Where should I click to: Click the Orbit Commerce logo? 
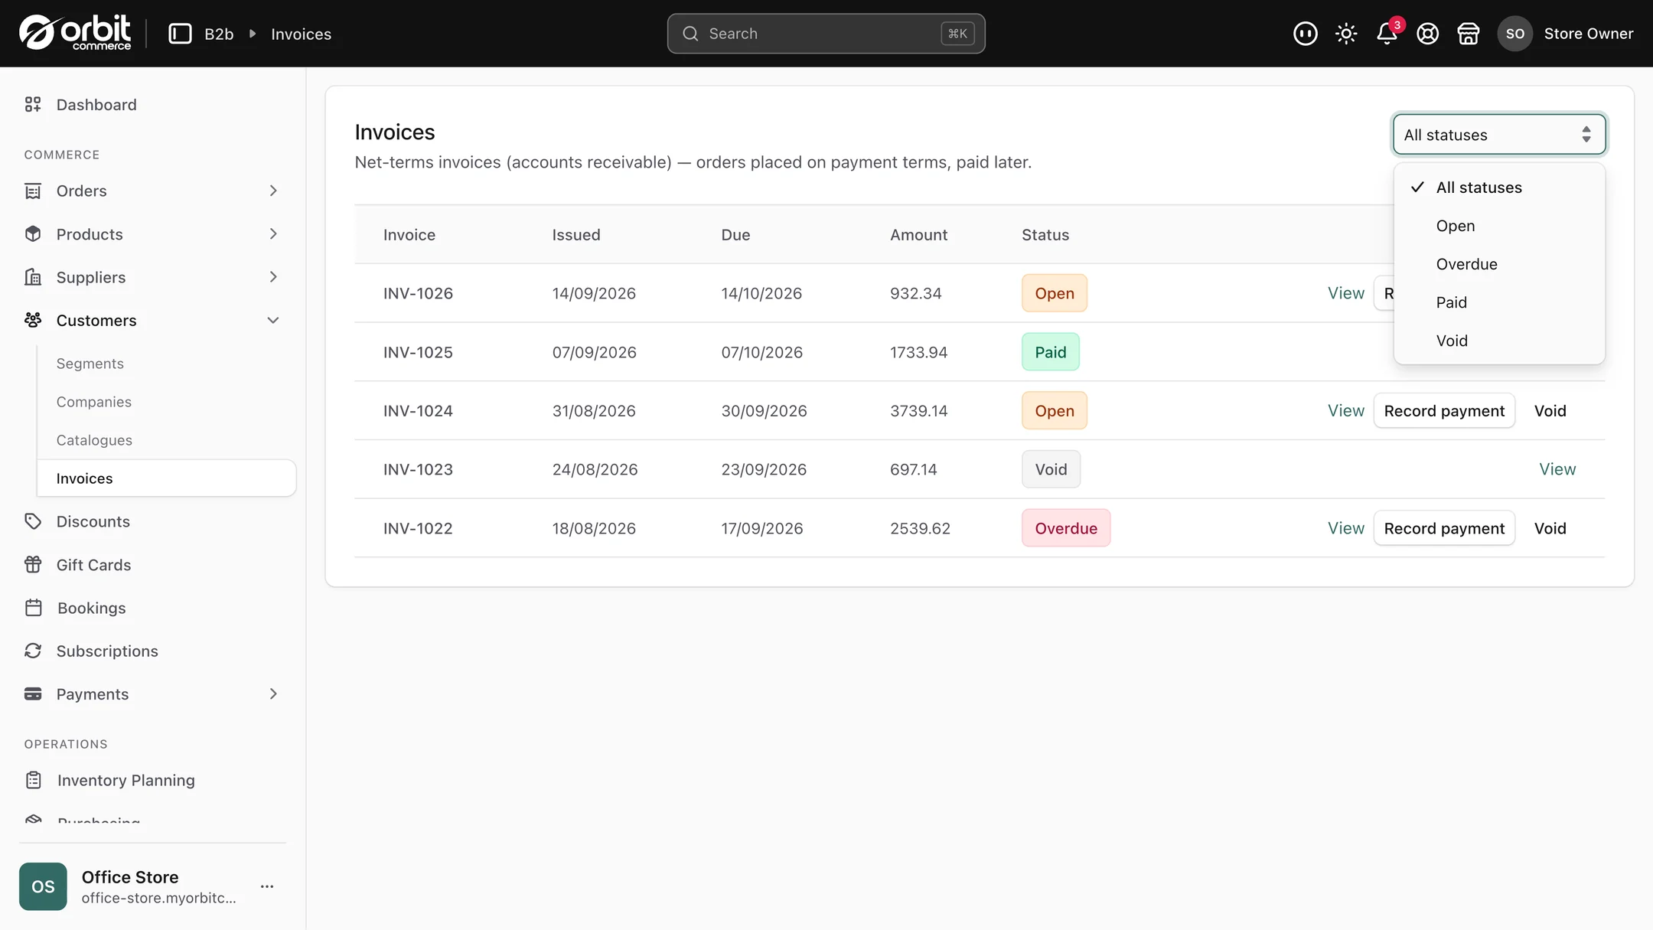[x=75, y=33]
